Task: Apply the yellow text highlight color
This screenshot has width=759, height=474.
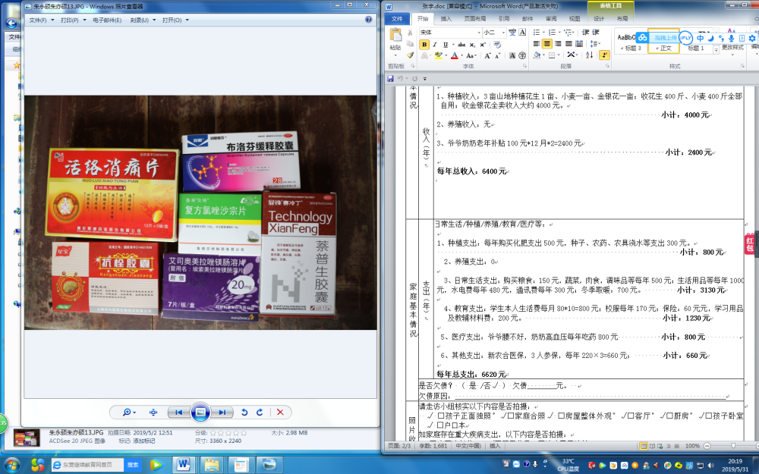Action: coord(438,55)
